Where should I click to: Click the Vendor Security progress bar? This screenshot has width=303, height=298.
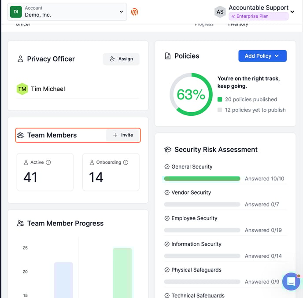click(x=202, y=204)
